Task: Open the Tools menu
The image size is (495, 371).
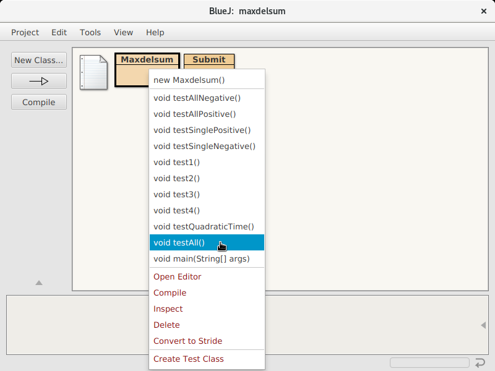Action: (90, 33)
